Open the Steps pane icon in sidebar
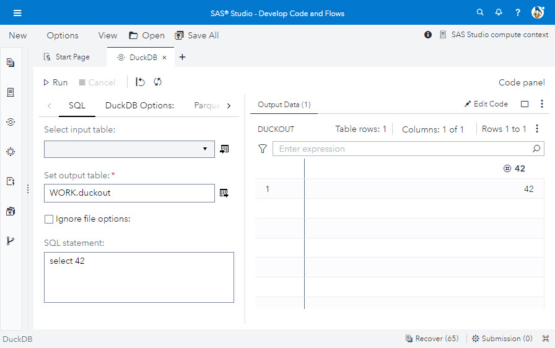The image size is (555, 348). coord(11,122)
